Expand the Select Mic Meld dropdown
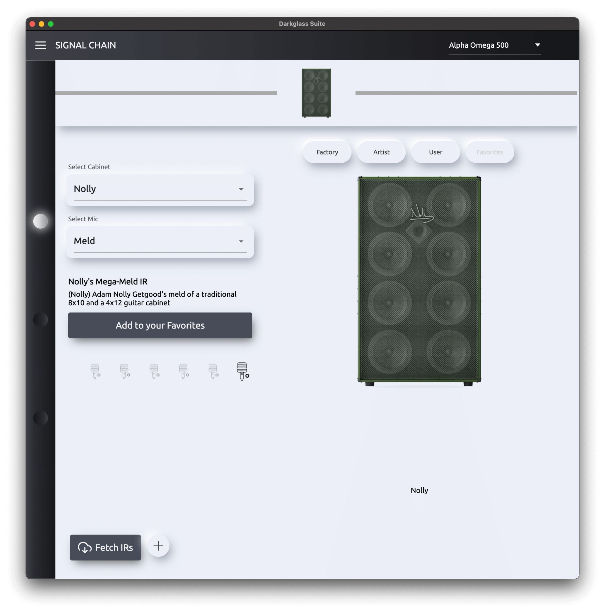This screenshot has width=605, height=613. coord(160,241)
